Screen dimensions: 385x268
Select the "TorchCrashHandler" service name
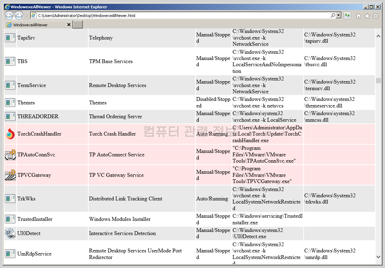(x=39, y=134)
